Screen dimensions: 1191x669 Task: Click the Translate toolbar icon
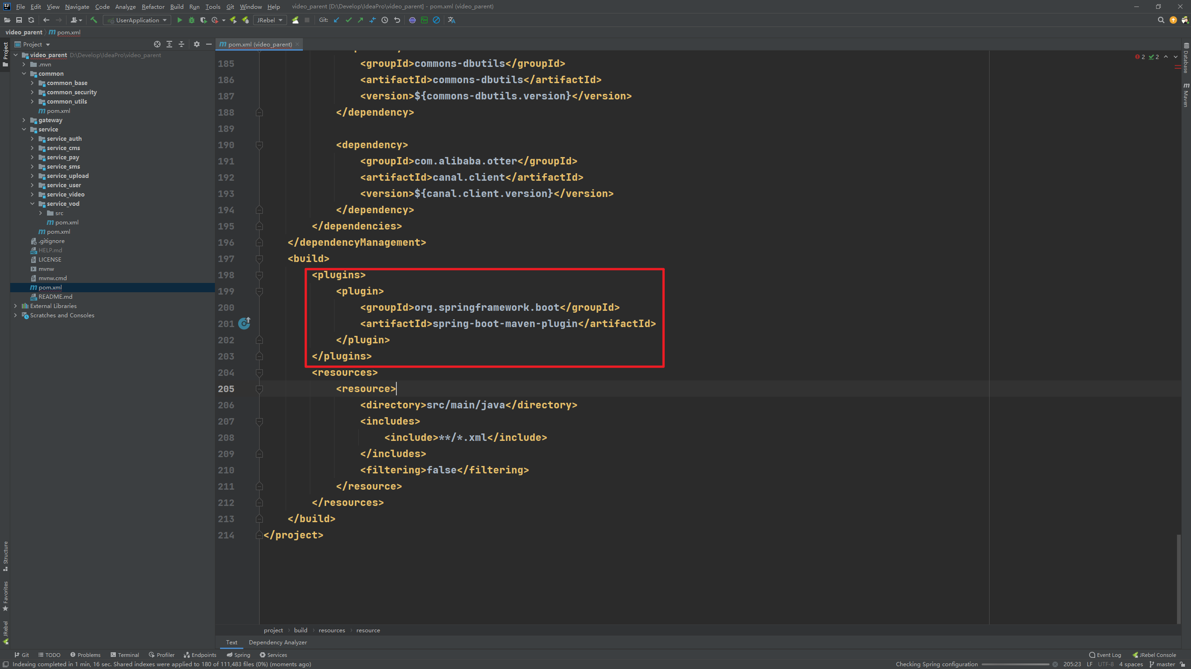click(x=451, y=20)
